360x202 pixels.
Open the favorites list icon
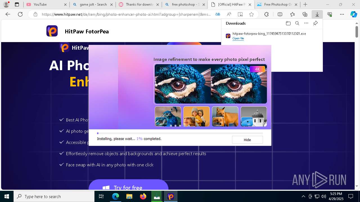(x=292, y=14)
